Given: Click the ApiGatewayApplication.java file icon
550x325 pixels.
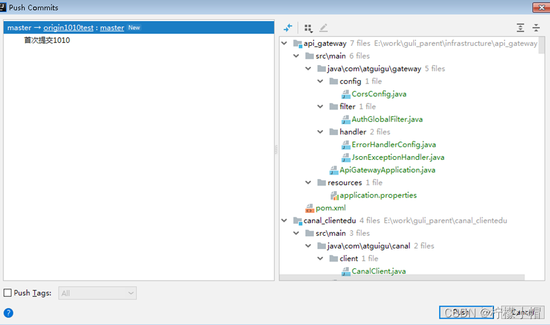Looking at the screenshot, I should [x=334, y=170].
